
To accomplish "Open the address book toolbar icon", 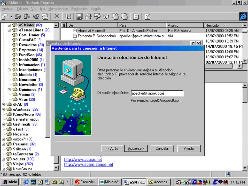I will pyautogui.click(x=68, y=17).
